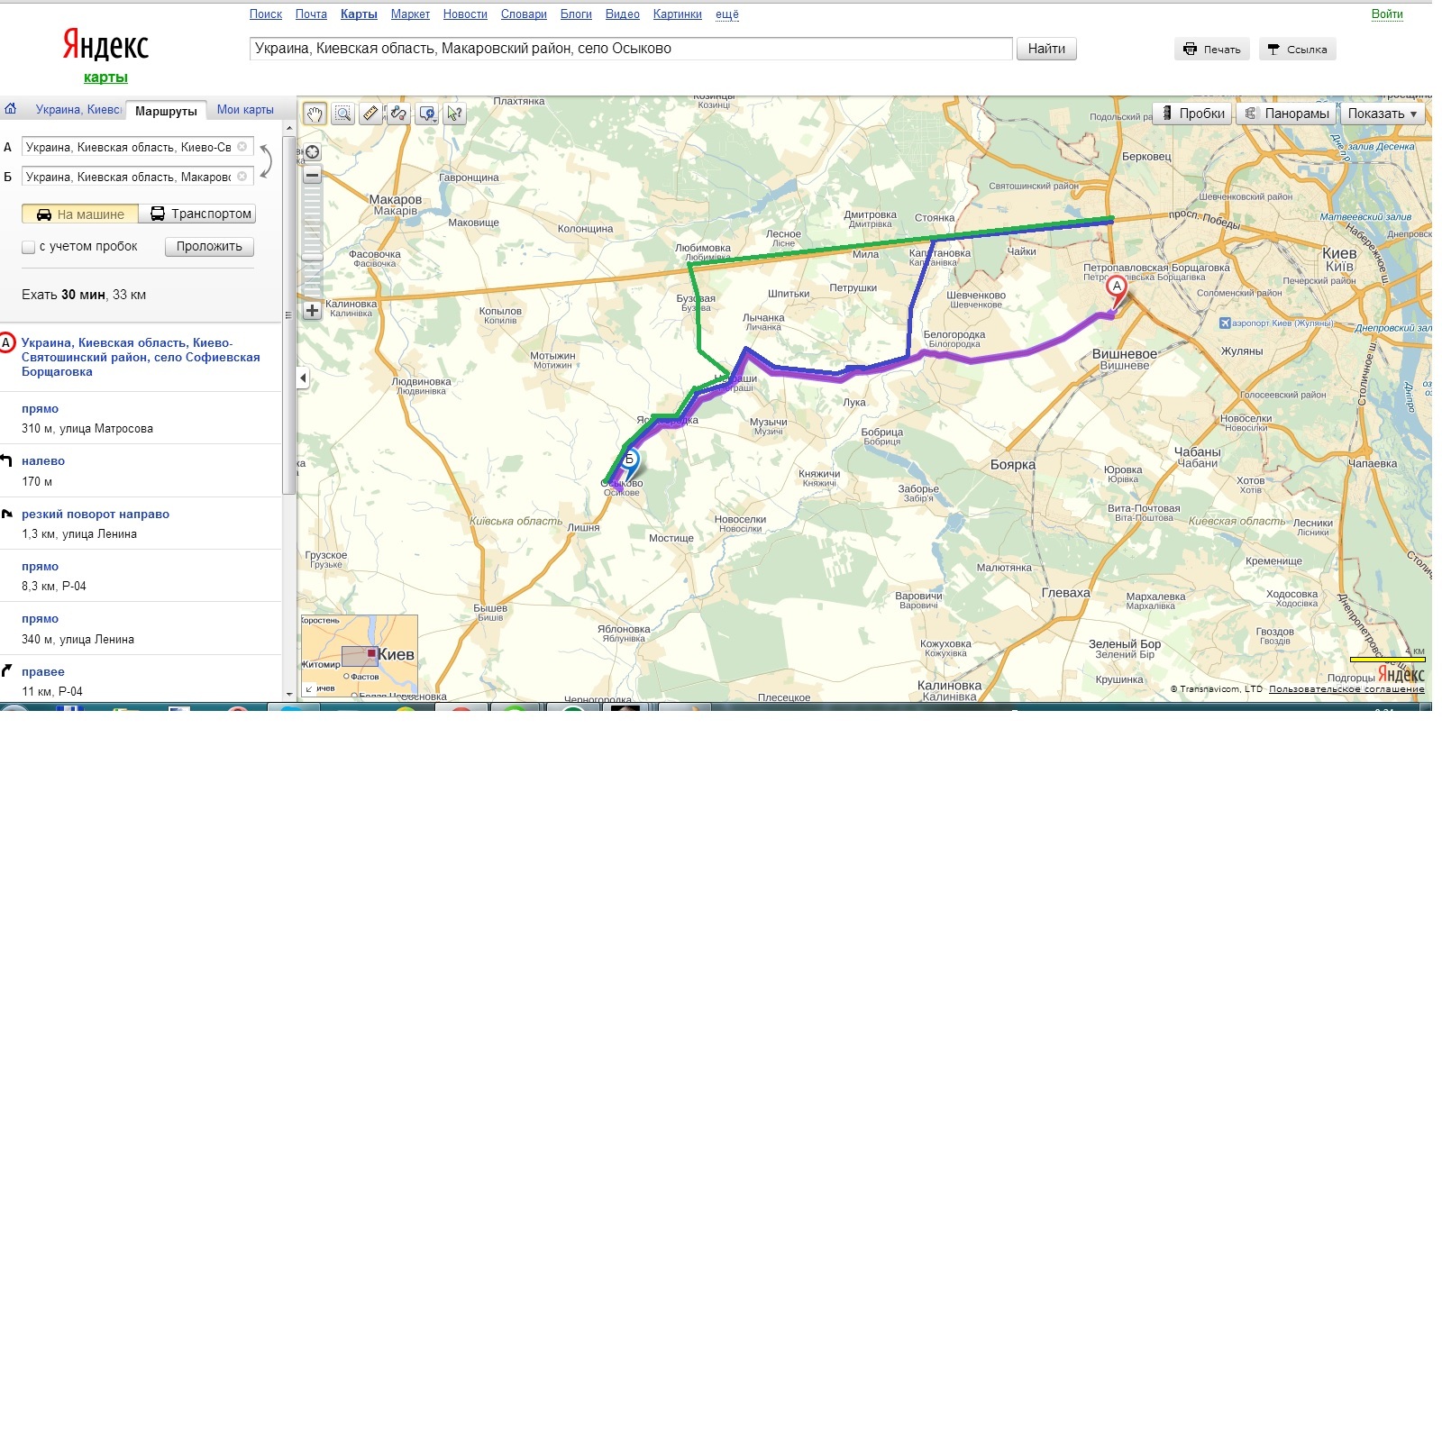1442x1430 pixels.
Task: Click the Печать print button
Action: pyautogui.click(x=1211, y=50)
